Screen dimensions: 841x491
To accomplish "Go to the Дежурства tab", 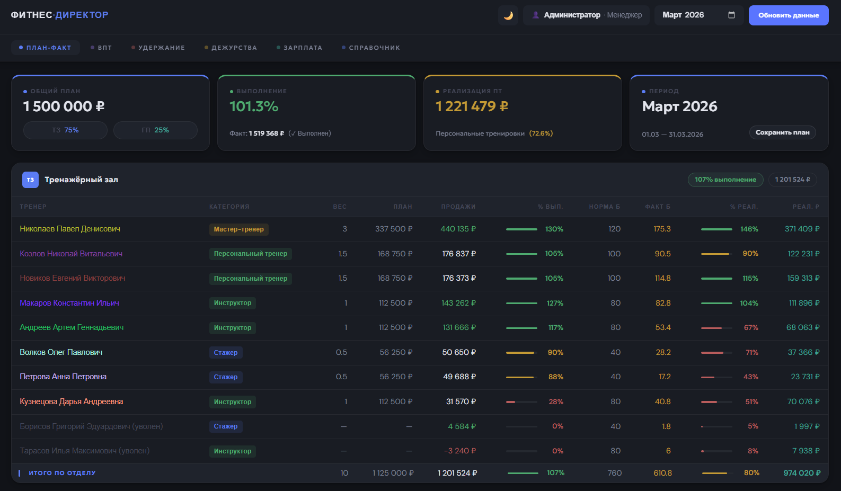I will click(x=231, y=48).
